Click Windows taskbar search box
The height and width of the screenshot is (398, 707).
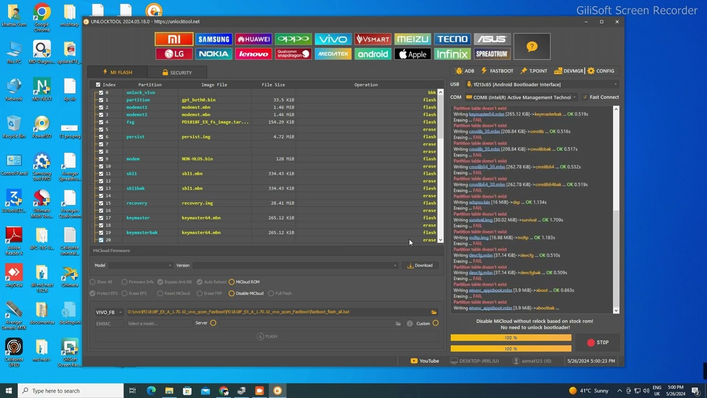tap(70, 391)
